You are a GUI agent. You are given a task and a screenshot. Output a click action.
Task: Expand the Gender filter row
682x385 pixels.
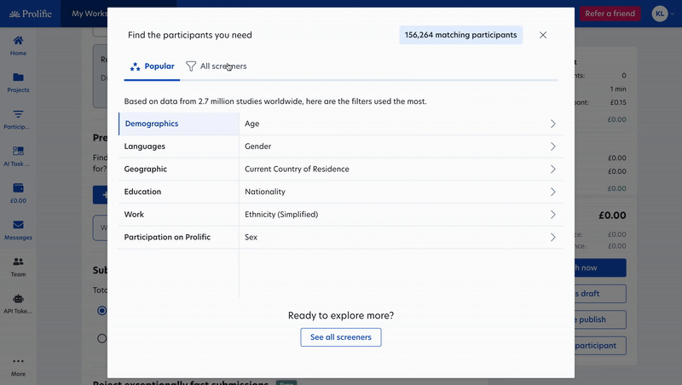pos(552,147)
